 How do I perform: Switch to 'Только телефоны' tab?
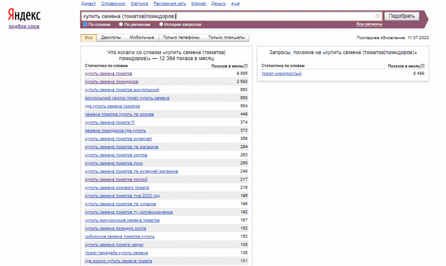(181, 37)
